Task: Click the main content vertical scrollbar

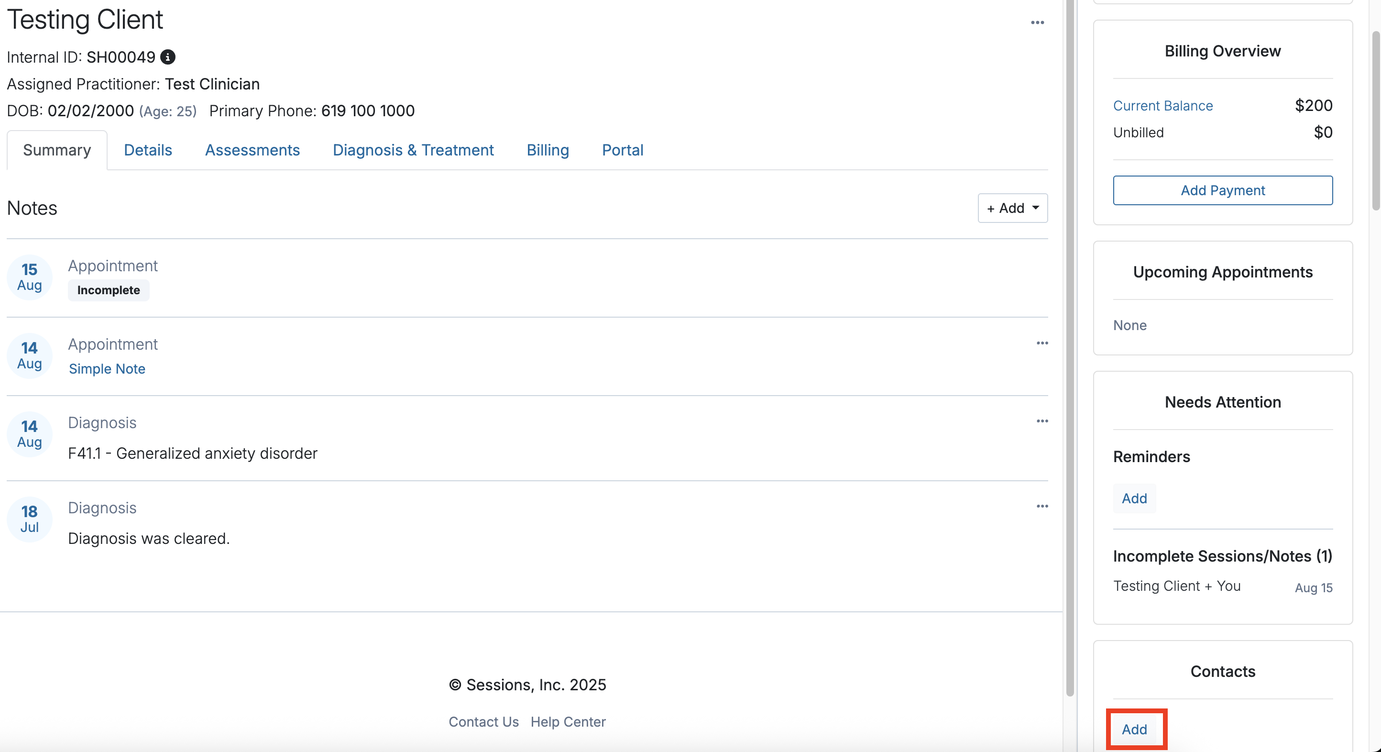Action: pos(1070,349)
